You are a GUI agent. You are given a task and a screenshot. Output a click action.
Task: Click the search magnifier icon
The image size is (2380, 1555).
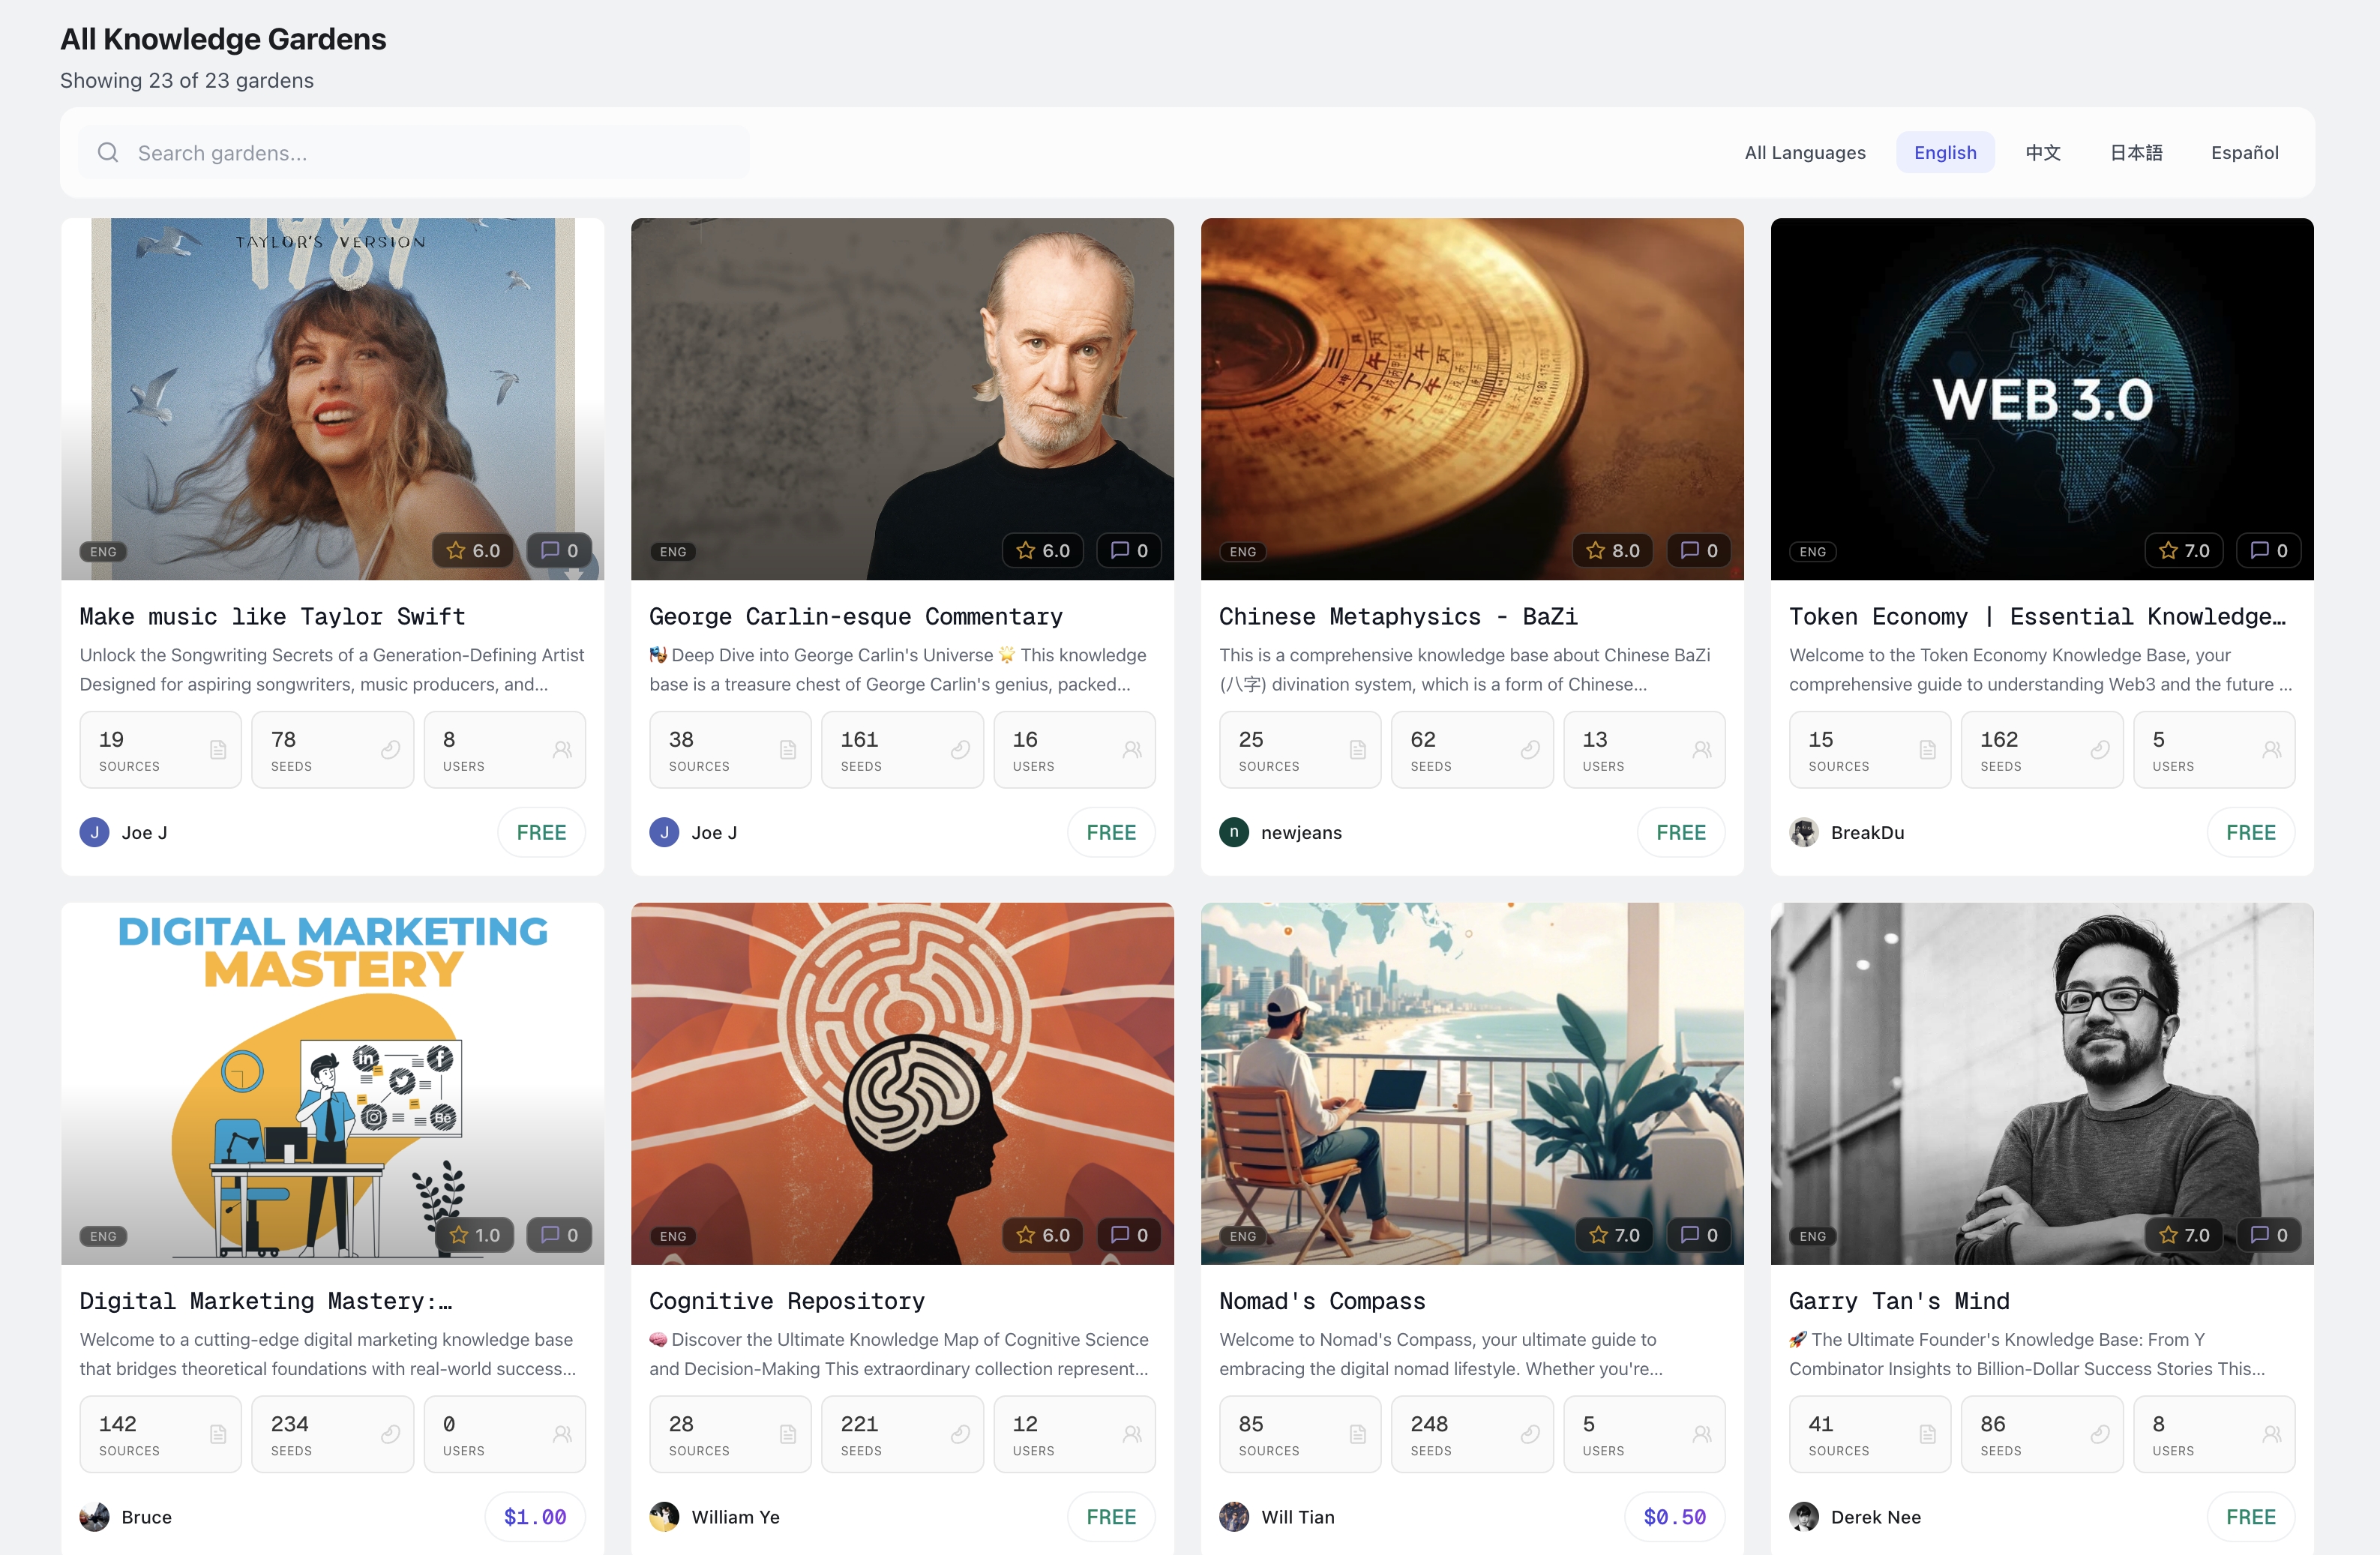point(108,153)
